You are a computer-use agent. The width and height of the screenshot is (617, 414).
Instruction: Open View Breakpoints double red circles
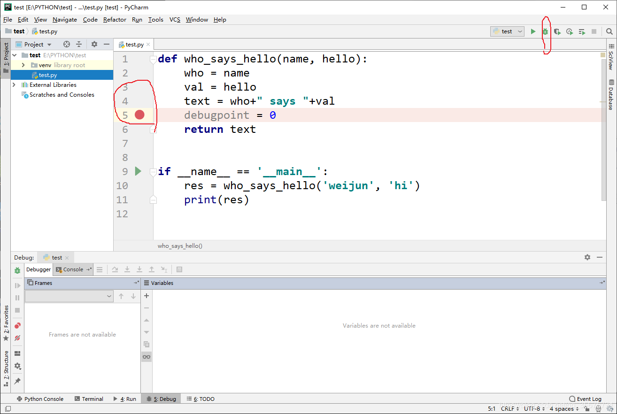[17, 325]
